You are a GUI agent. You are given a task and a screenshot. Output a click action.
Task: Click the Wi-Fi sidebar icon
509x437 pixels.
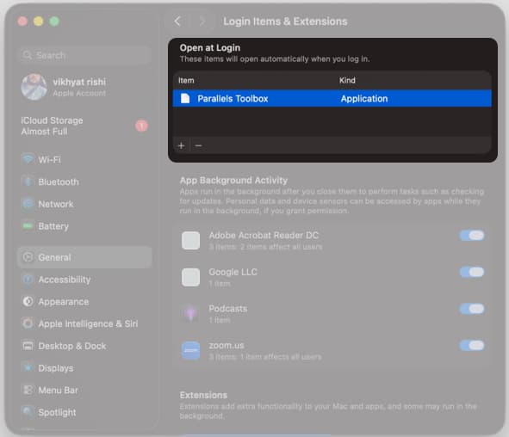(28, 159)
